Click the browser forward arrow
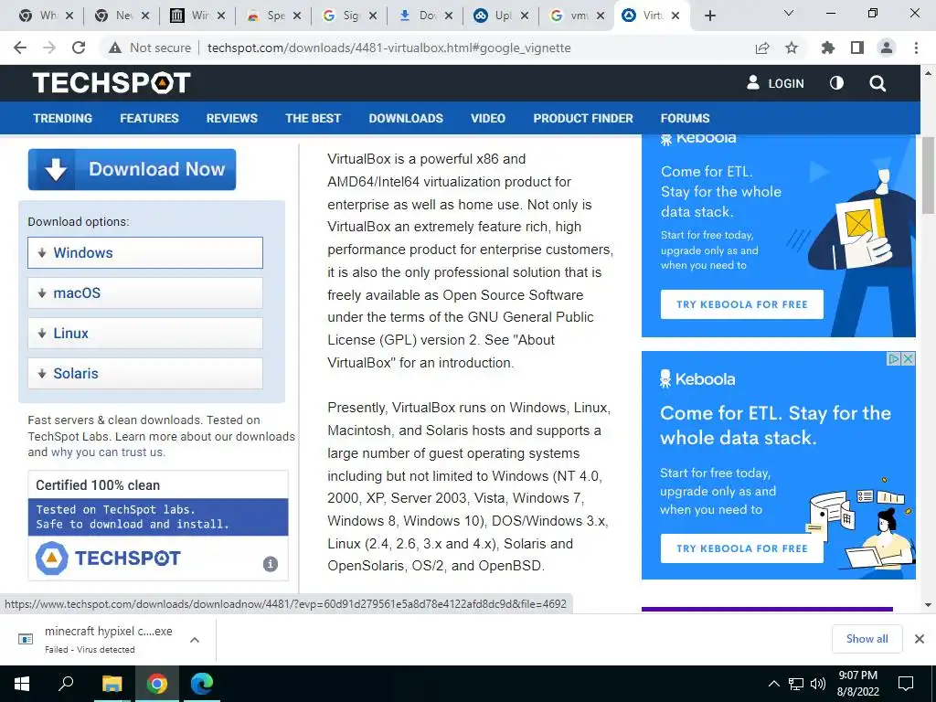Viewport: 936px width, 702px height. pyautogui.click(x=49, y=48)
